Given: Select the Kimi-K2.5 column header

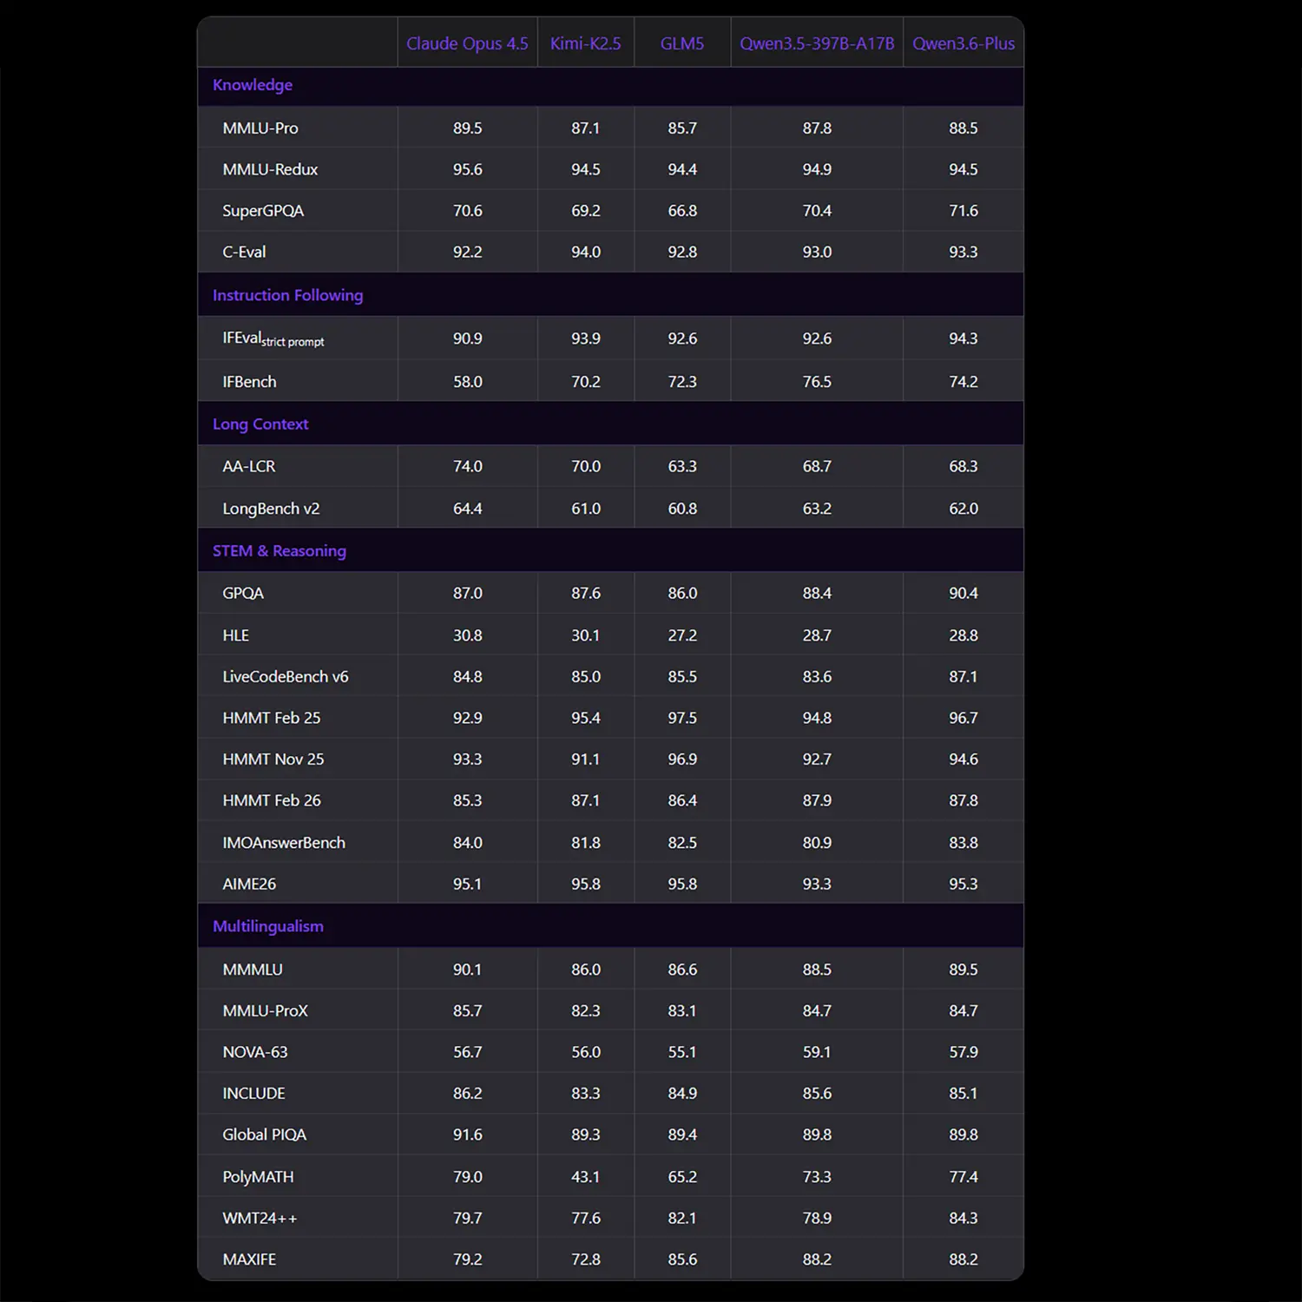Looking at the screenshot, I should [585, 43].
